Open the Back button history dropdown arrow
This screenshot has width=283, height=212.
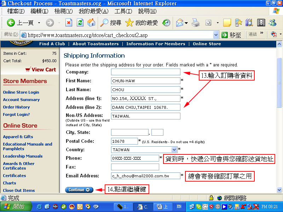point(39,23)
